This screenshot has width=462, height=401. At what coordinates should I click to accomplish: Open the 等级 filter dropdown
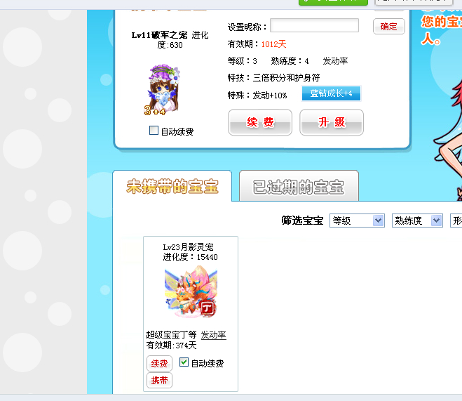point(357,221)
